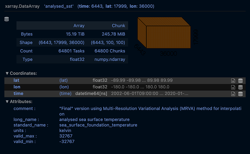Select the 245.78 MiB chunk size
This screenshot has height=154, width=250.
[x=113, y=34]
